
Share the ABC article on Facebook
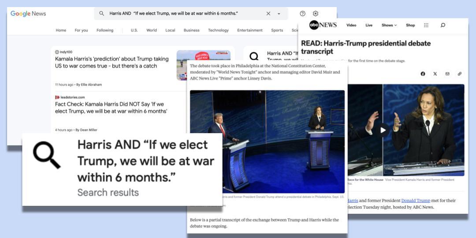(x=423, y=74)
